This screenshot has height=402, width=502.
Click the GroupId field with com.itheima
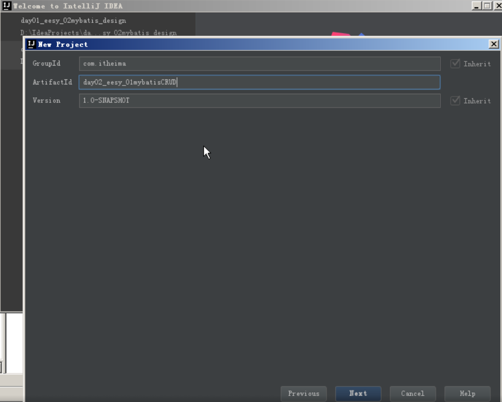260,63
